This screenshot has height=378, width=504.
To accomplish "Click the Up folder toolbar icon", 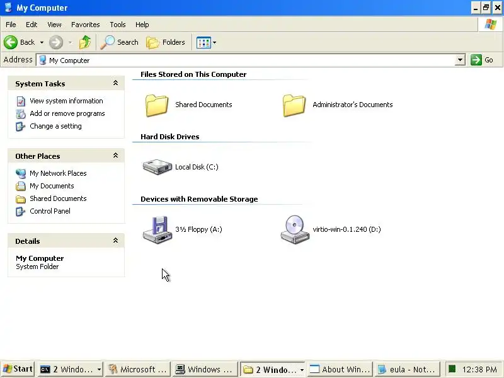I will 85,42.
